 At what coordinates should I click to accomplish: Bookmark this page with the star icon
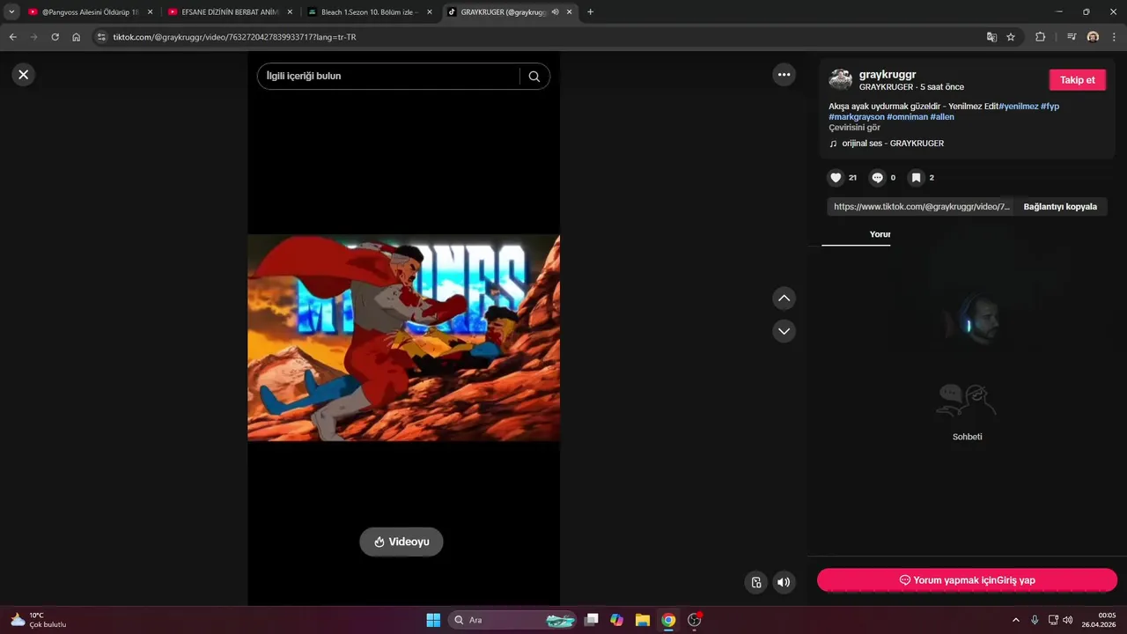pos(1011,37)
